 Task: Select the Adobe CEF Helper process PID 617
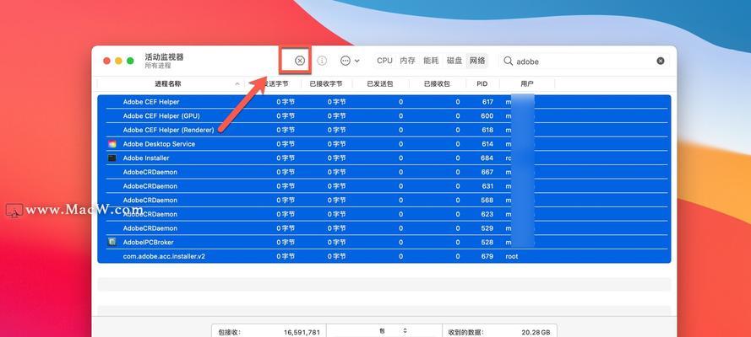coord(384,102)
